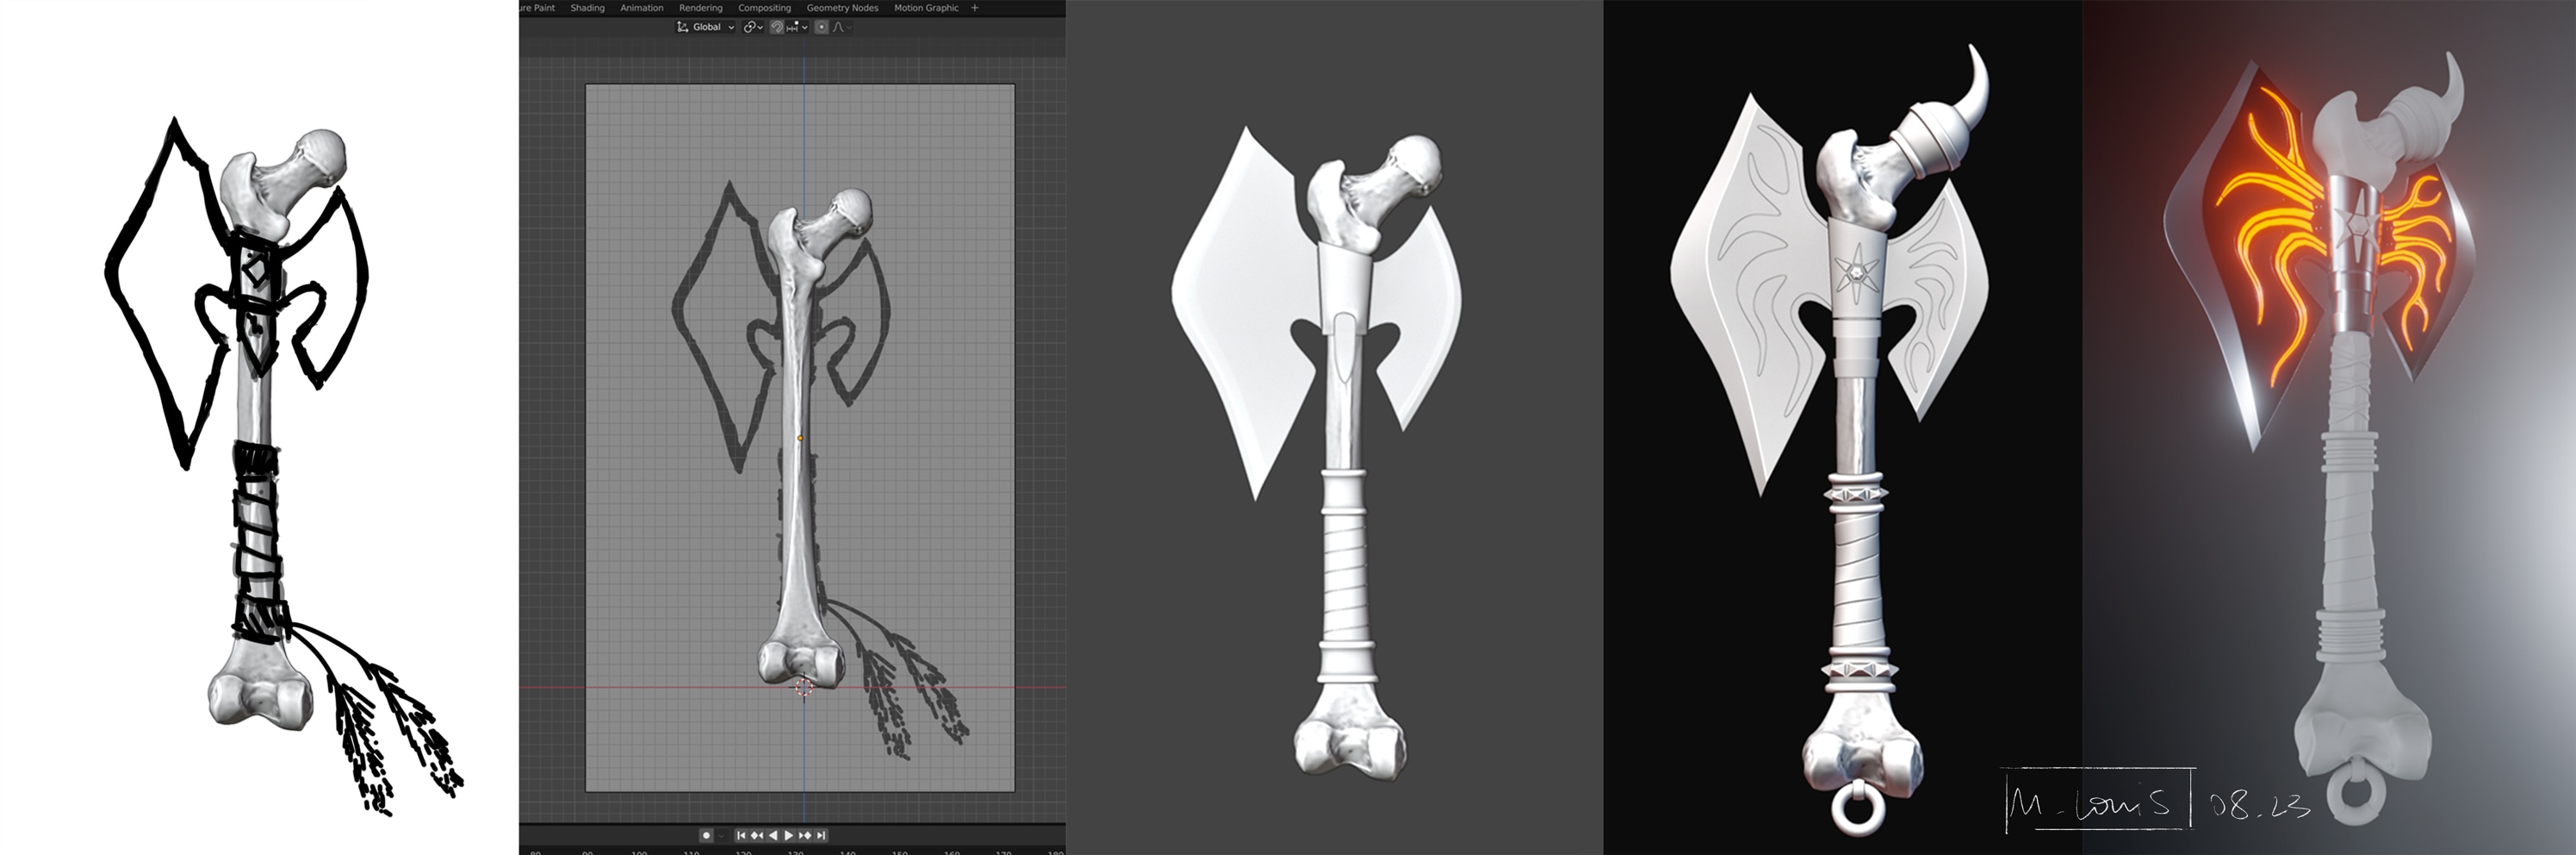The height and width of the screenshot is (855, 2576).
Task: Open the Shading workspace tab
Action: [587, 8]
